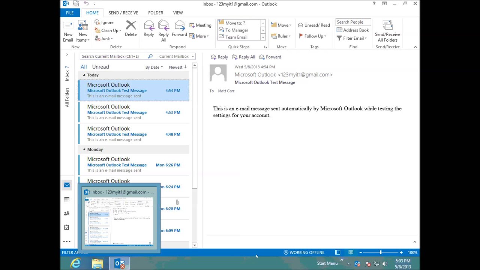Click Reply in reading pane

click(219, 57)
